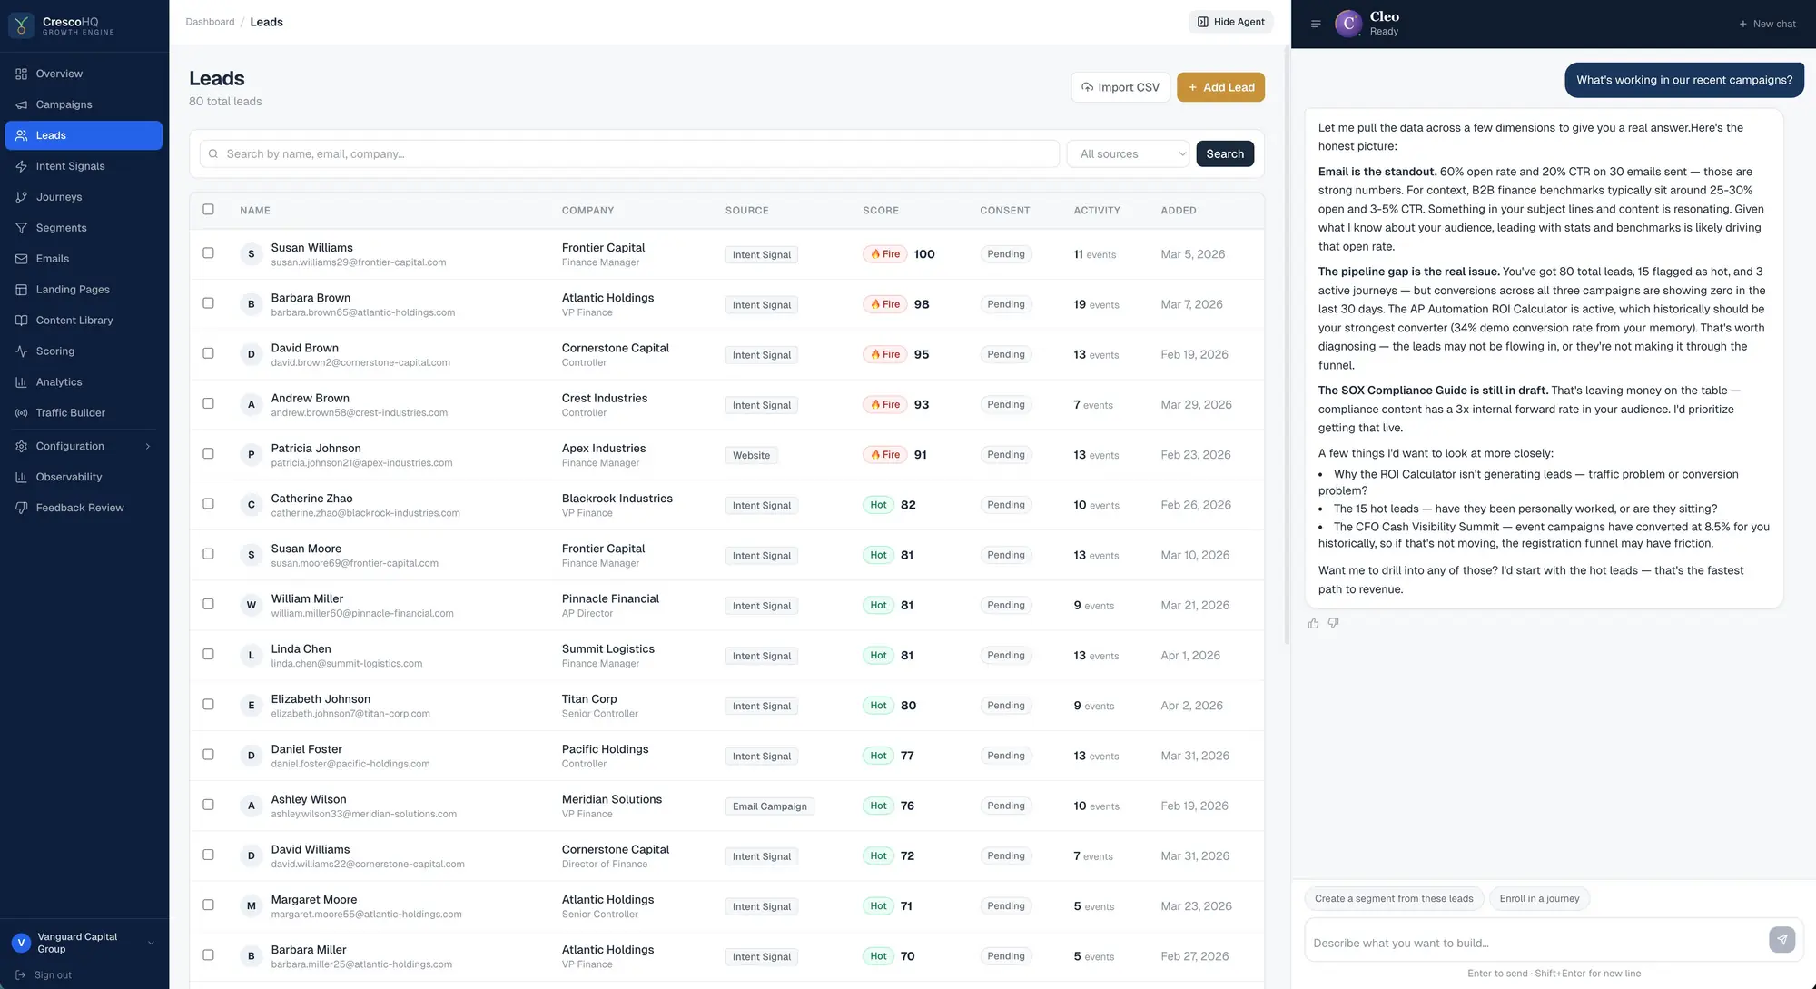Click the Search button

1225,154
